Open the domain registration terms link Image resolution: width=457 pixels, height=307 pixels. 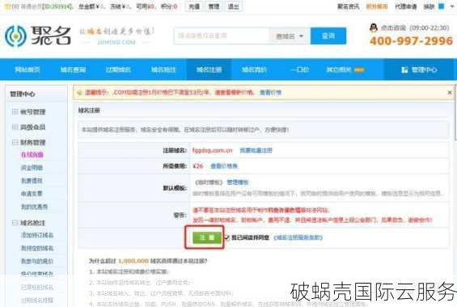298,238
